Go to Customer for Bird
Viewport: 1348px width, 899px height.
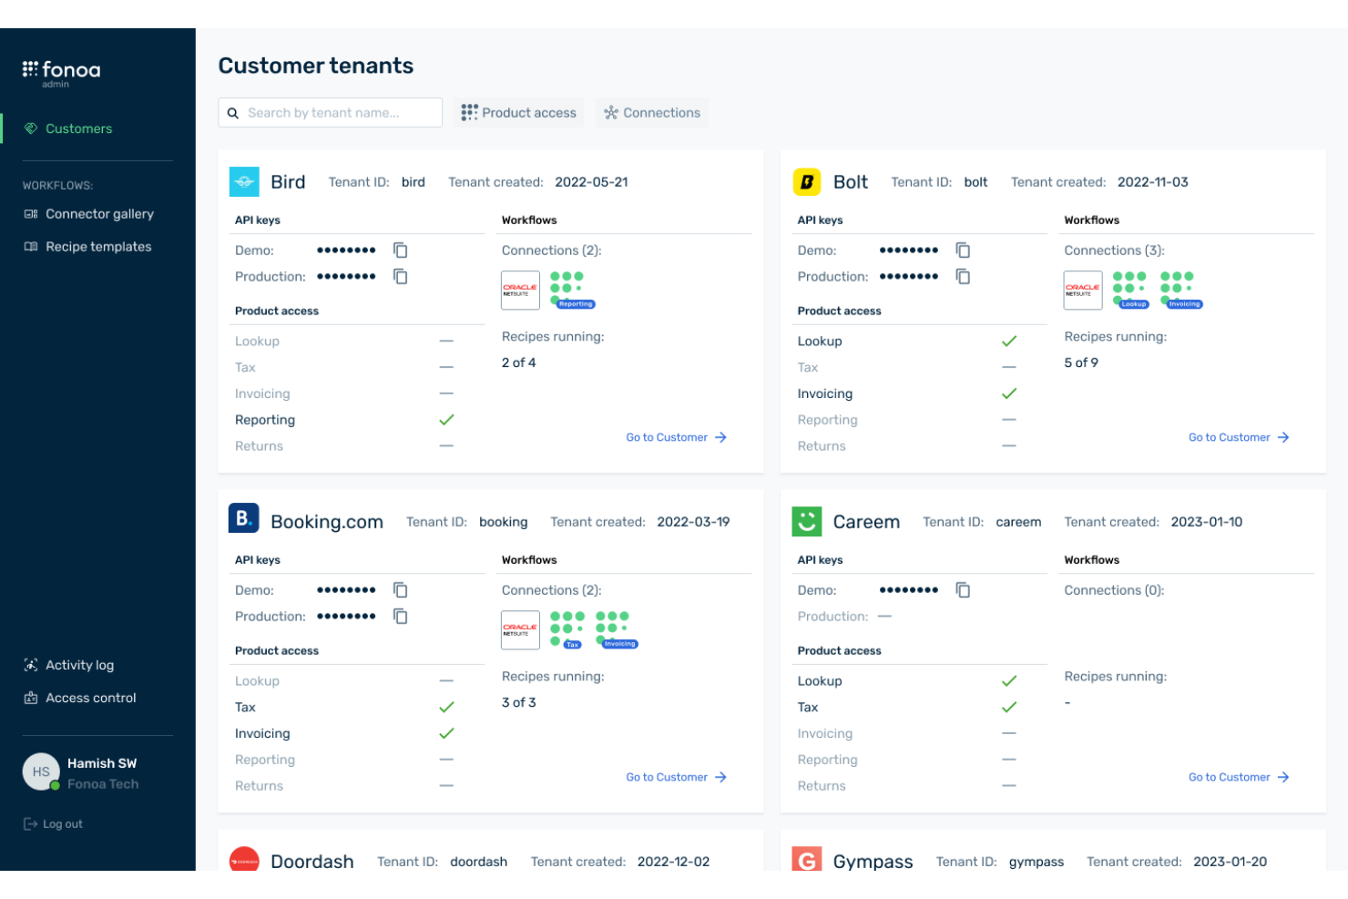677,437
